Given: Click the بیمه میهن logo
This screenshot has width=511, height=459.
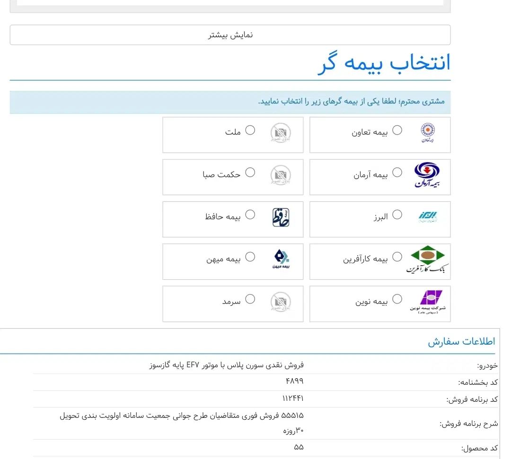Looking at the screenshot, I should click(x=281, y=259).
